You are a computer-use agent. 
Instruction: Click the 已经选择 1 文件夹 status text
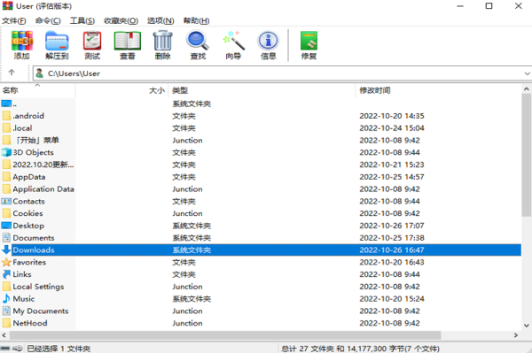[59, 349]
